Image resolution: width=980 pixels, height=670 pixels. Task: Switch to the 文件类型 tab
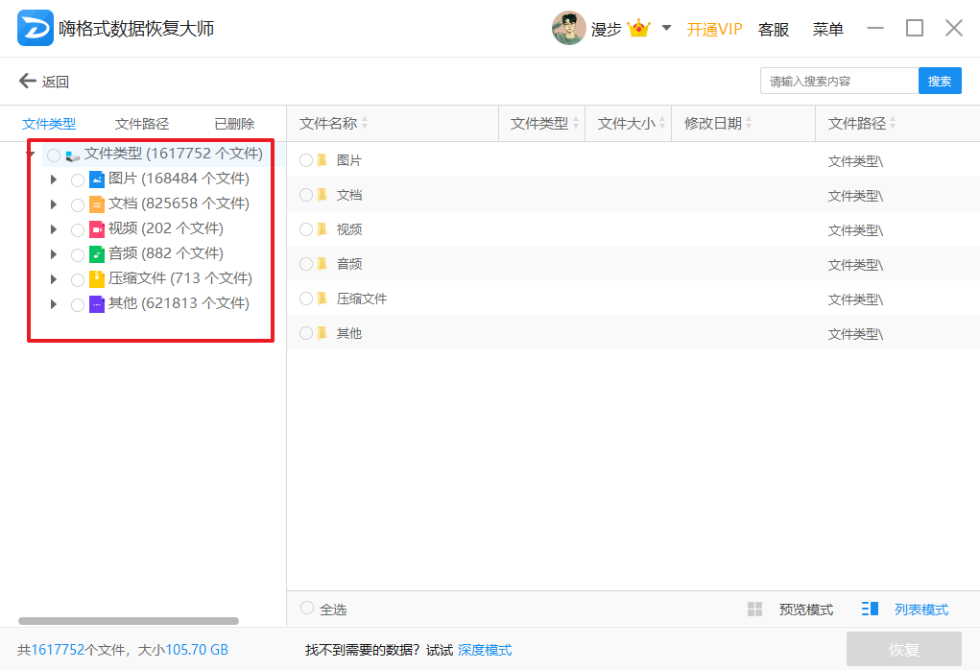pos(49,124)
